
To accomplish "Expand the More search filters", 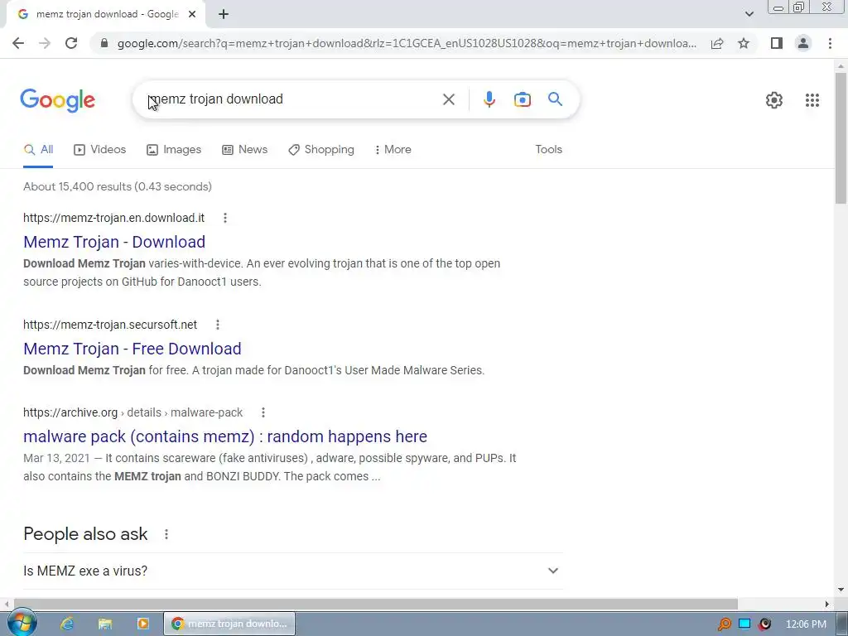I will coord(393,149).
